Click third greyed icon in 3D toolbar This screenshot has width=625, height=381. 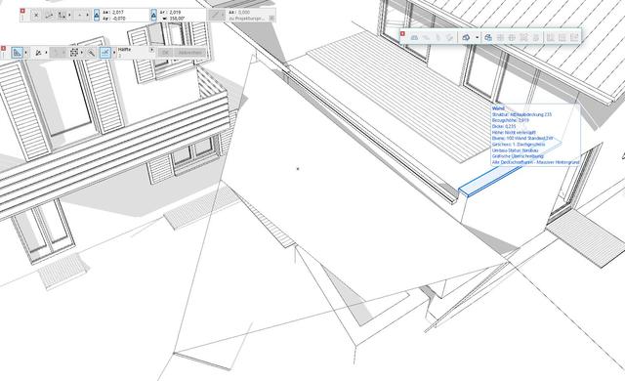[438, 38]
